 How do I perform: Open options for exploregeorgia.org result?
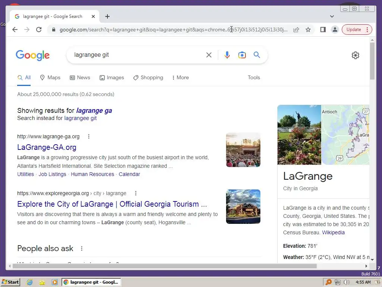(136, 193)
